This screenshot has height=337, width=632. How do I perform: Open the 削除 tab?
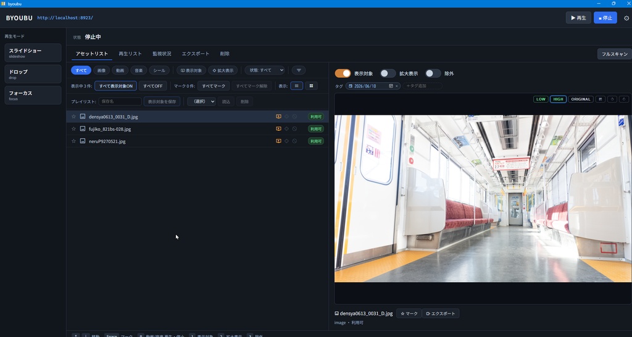[x=225, y=54]
